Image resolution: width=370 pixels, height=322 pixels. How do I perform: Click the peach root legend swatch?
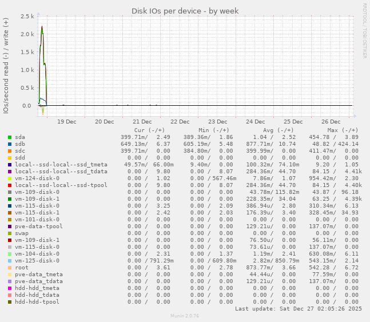click(10, 268)
